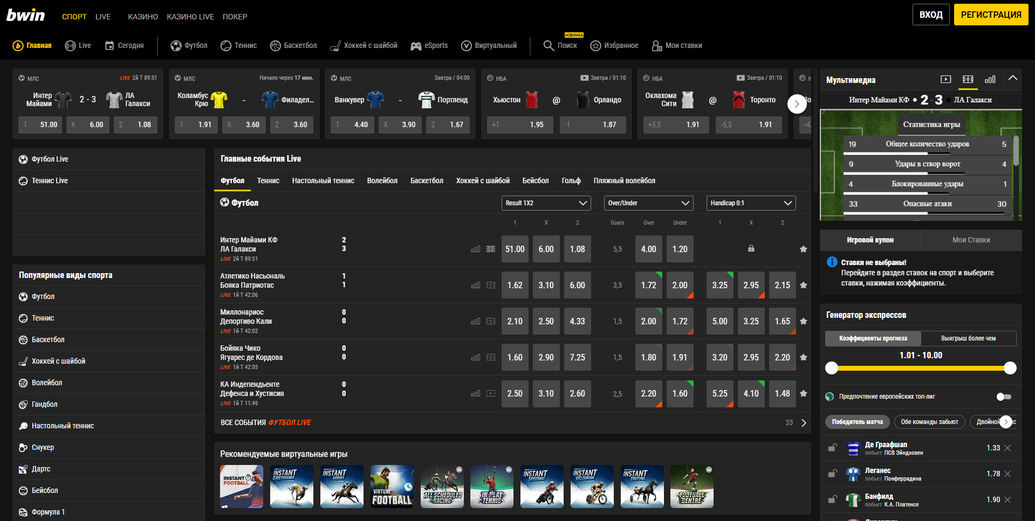Remove Де Граафшап from express generator
This screenshot has width=1035, height=521.
tap(1007, 448)
